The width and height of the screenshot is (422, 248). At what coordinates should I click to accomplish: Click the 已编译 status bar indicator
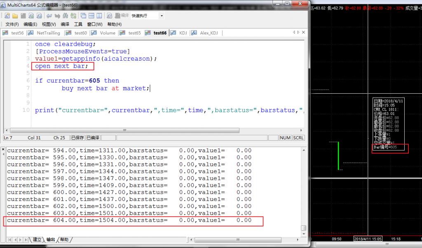click(93, 138)
